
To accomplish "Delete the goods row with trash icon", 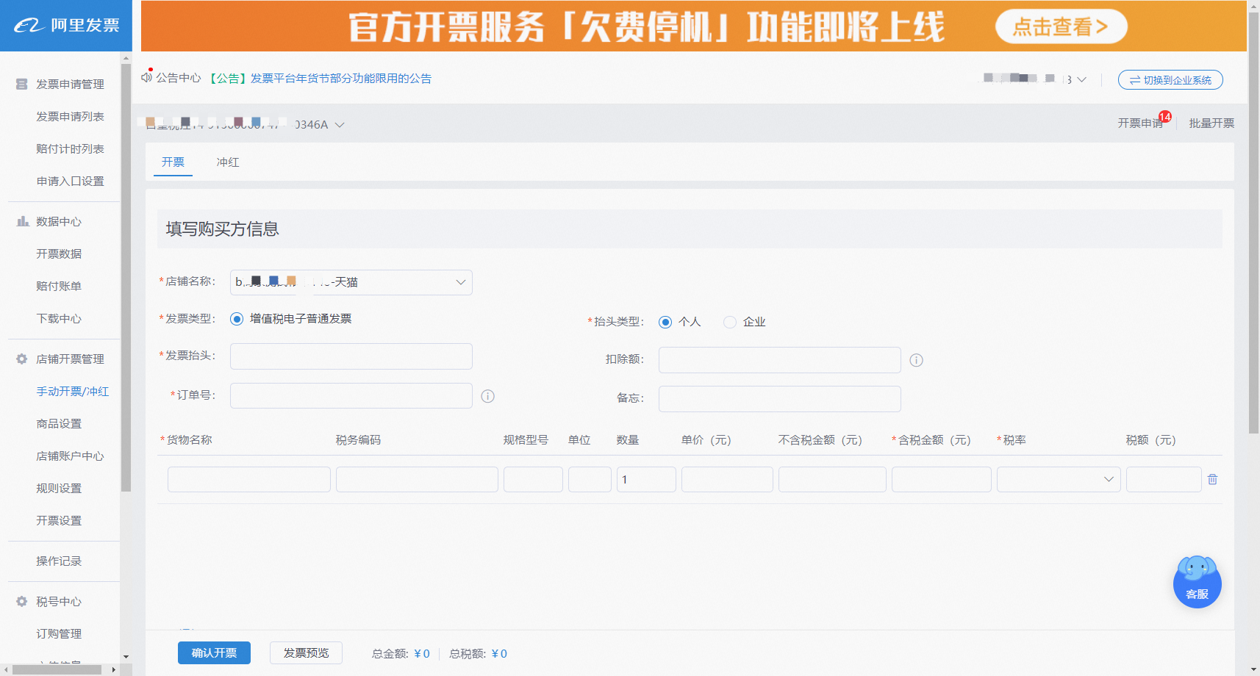I will pos(1212,479).
